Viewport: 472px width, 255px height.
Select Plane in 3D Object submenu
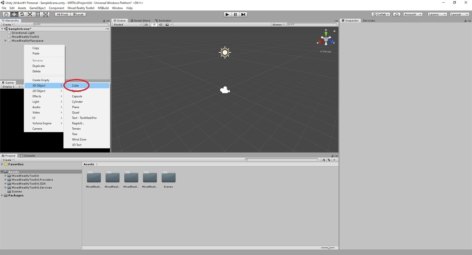coord(87,107)
